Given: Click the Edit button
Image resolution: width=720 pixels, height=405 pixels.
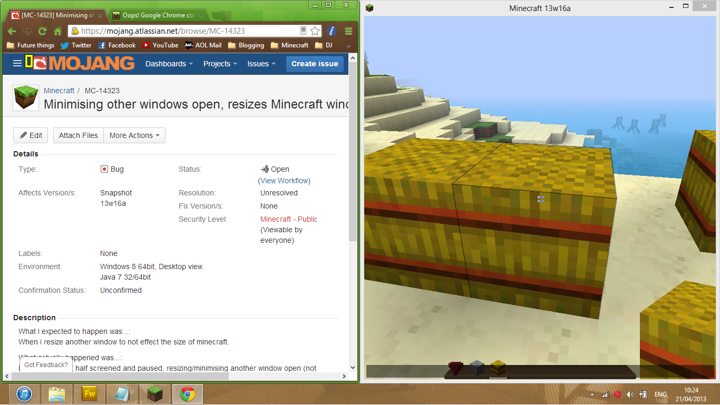Looking at the screenshot, I should 31,135.
